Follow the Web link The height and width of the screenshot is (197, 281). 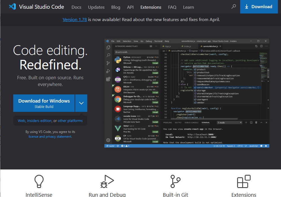(21, 121)
